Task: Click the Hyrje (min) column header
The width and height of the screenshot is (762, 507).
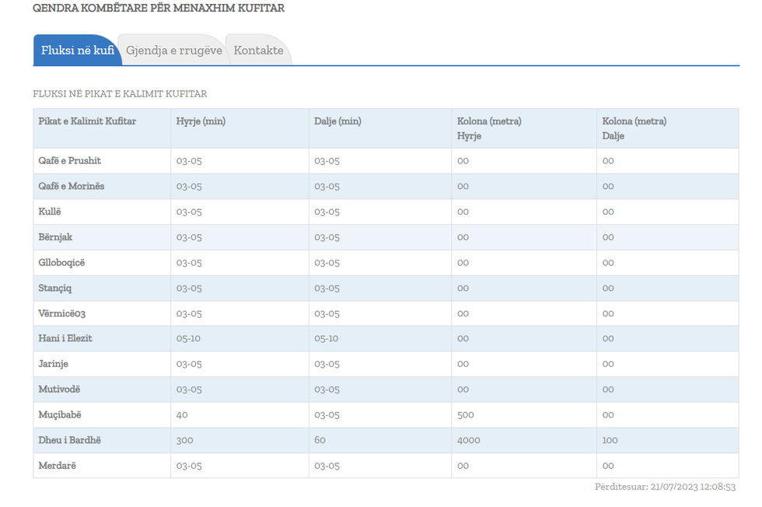Action: [201, 121]
